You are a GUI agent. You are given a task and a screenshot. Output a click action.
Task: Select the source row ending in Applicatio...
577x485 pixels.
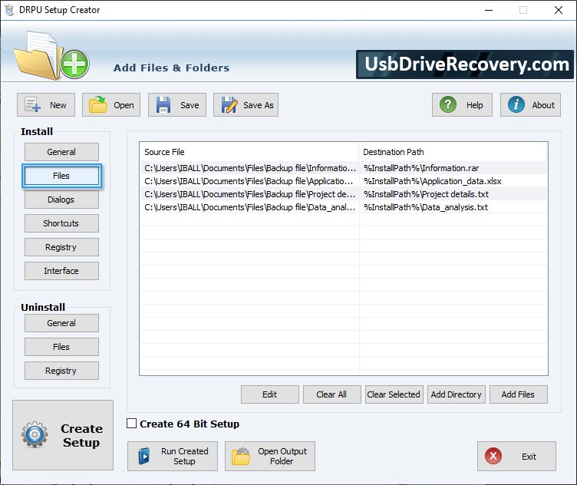pyautogui.click(x=249, y=181)
